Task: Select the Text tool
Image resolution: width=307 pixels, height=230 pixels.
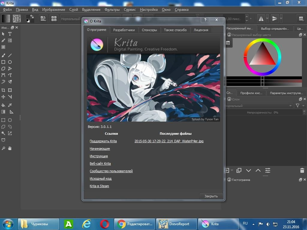Action: coord(10,34)
